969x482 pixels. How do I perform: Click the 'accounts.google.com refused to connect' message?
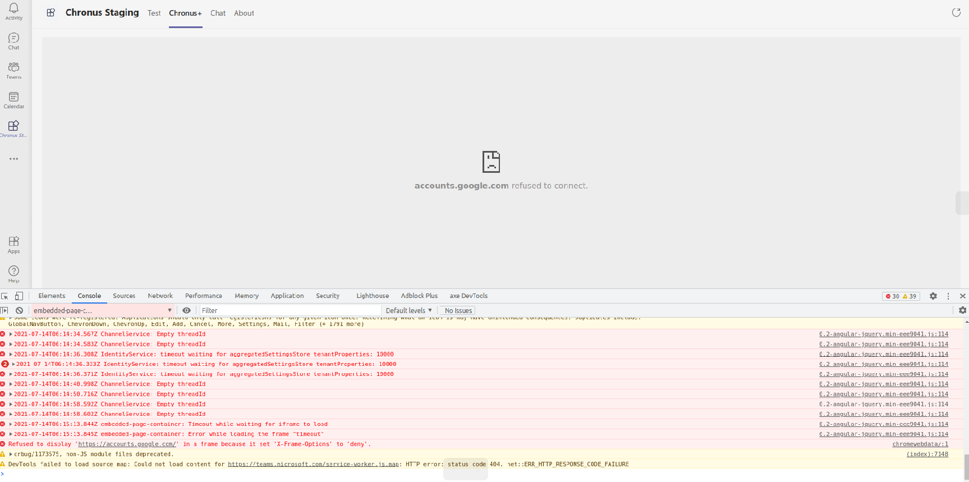[x=501, y=186]
